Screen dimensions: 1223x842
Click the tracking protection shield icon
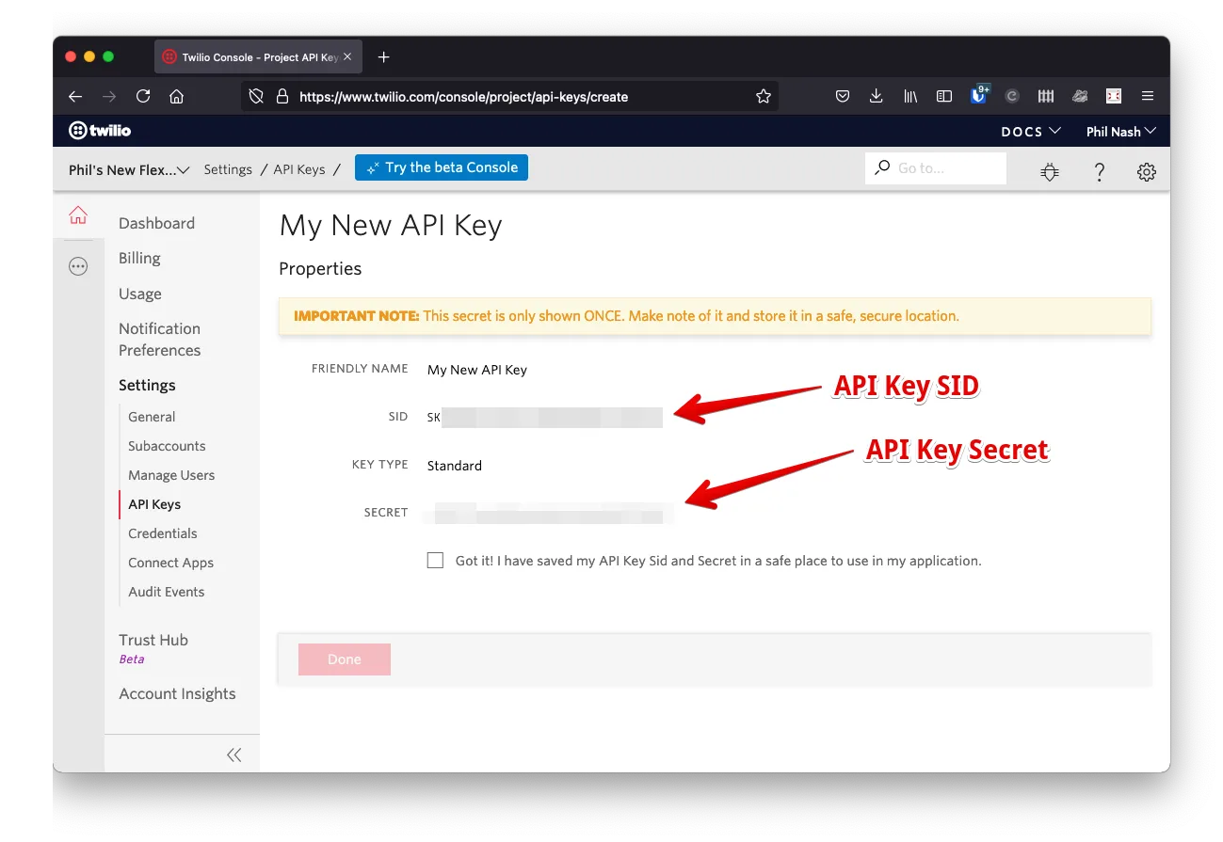(x=256, y=96)
